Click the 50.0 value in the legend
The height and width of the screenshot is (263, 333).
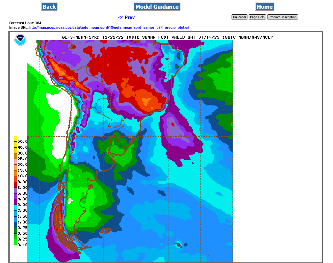point(22,141)
